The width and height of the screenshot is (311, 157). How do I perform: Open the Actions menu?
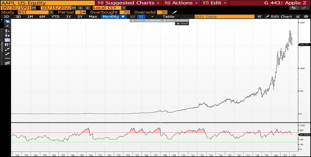[x=181, y=3]
